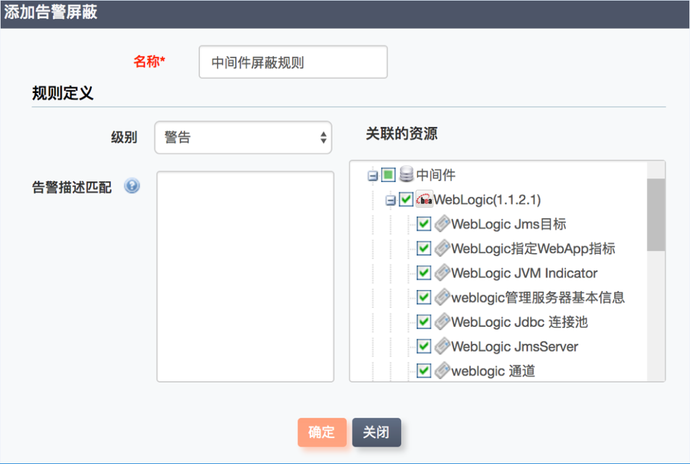
Task: Click the tag icon beside WebLogic JmsServer
Action: click(x=441, y=346)
